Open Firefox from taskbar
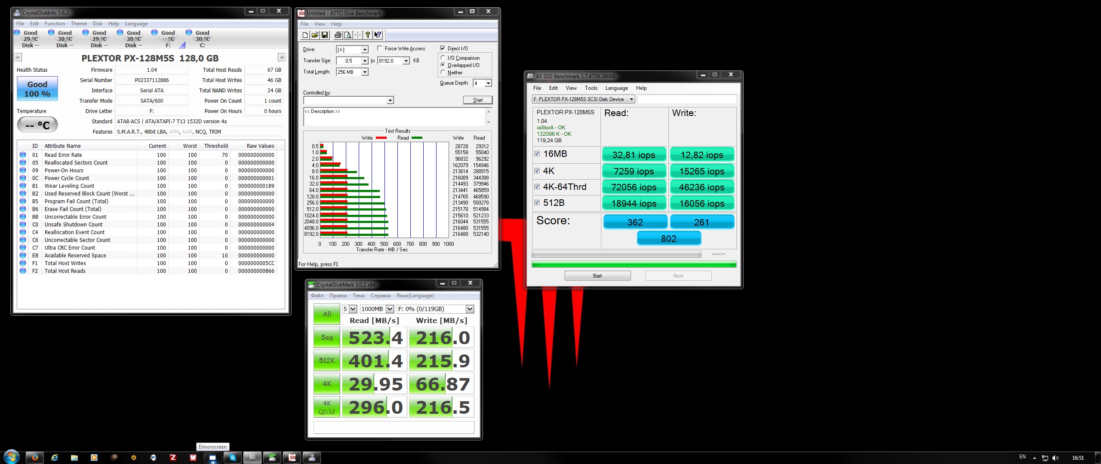Viewport: 1101px width, 464px height. point(35,458)
